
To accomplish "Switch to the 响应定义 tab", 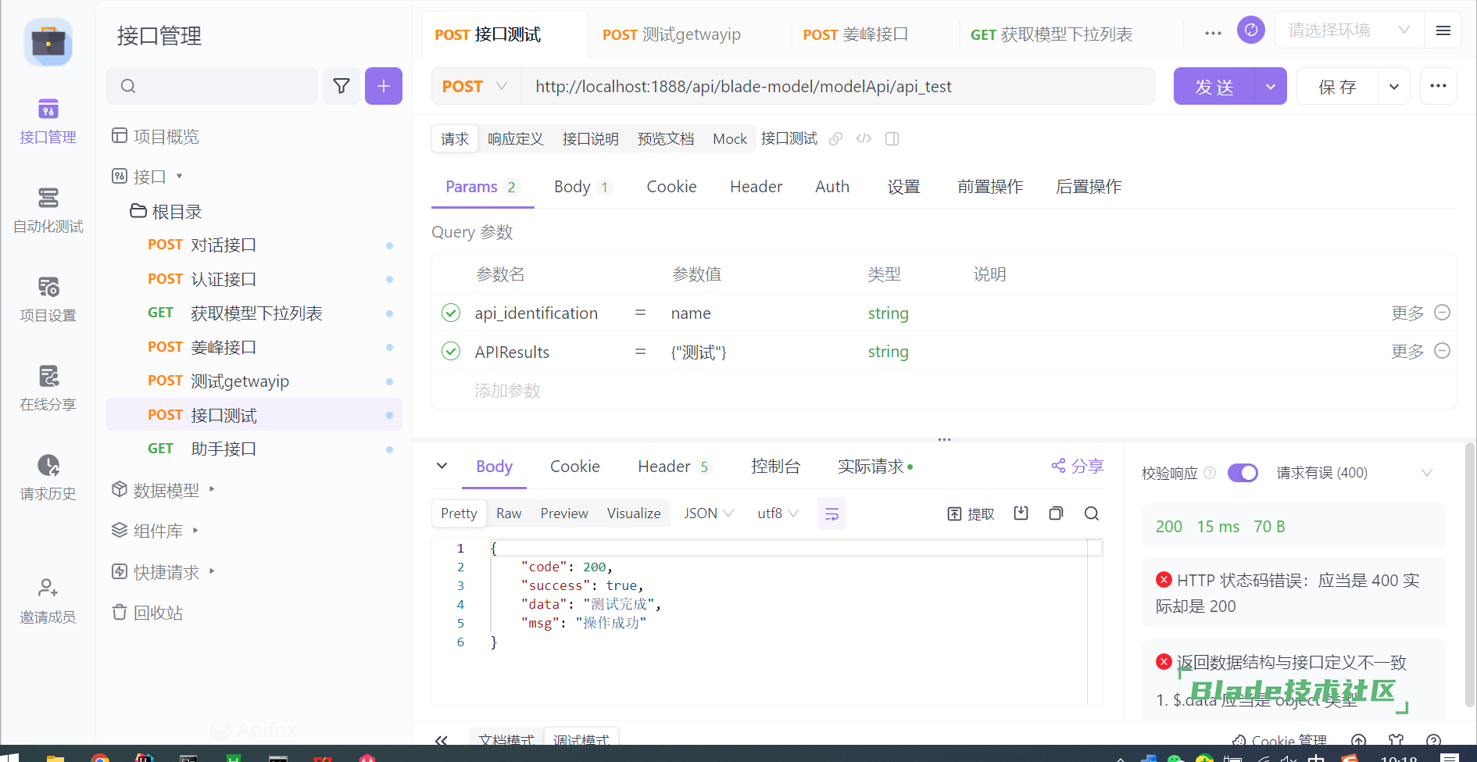I will coord(515,139).
